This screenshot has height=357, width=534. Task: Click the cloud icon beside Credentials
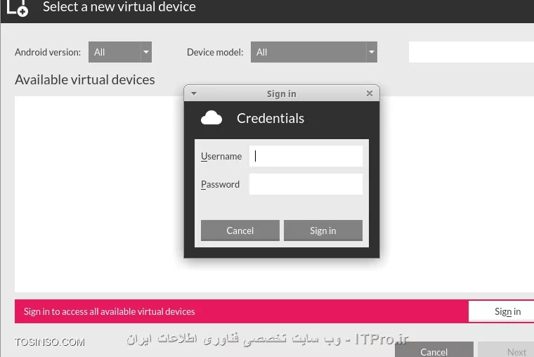coord(211,118)
